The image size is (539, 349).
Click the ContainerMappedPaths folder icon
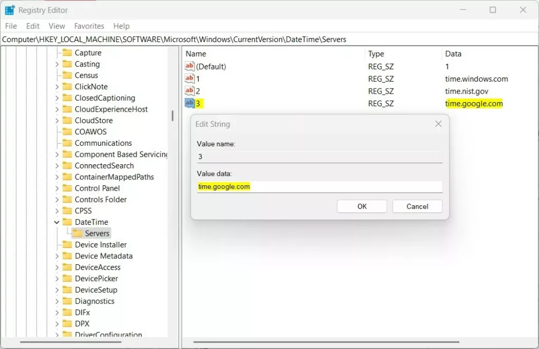[67, 177]
